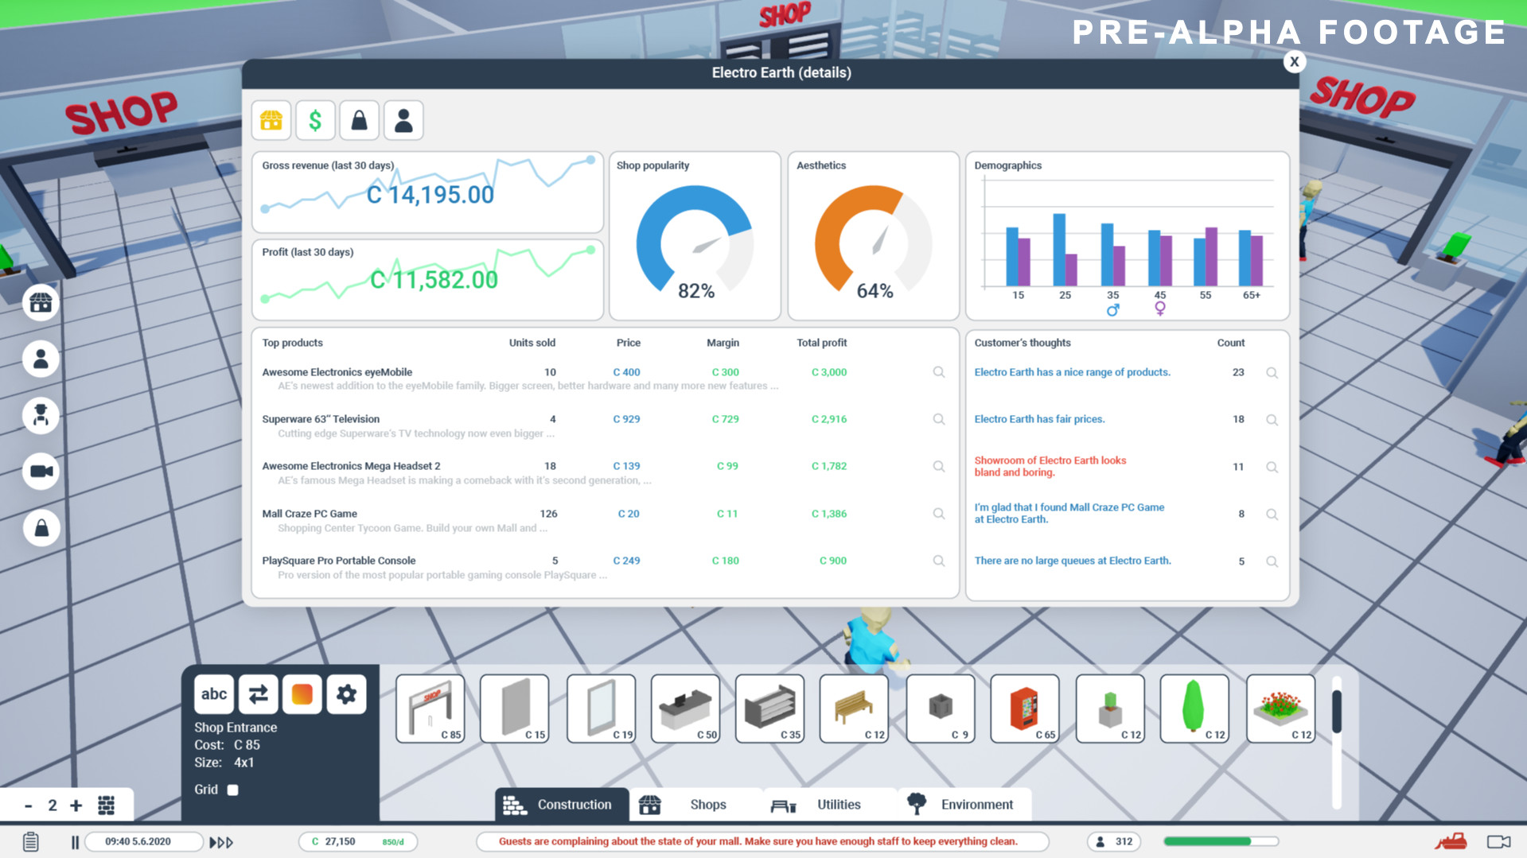Inspect the Awesome Electronics eyeMobile product details

point(939,372)
